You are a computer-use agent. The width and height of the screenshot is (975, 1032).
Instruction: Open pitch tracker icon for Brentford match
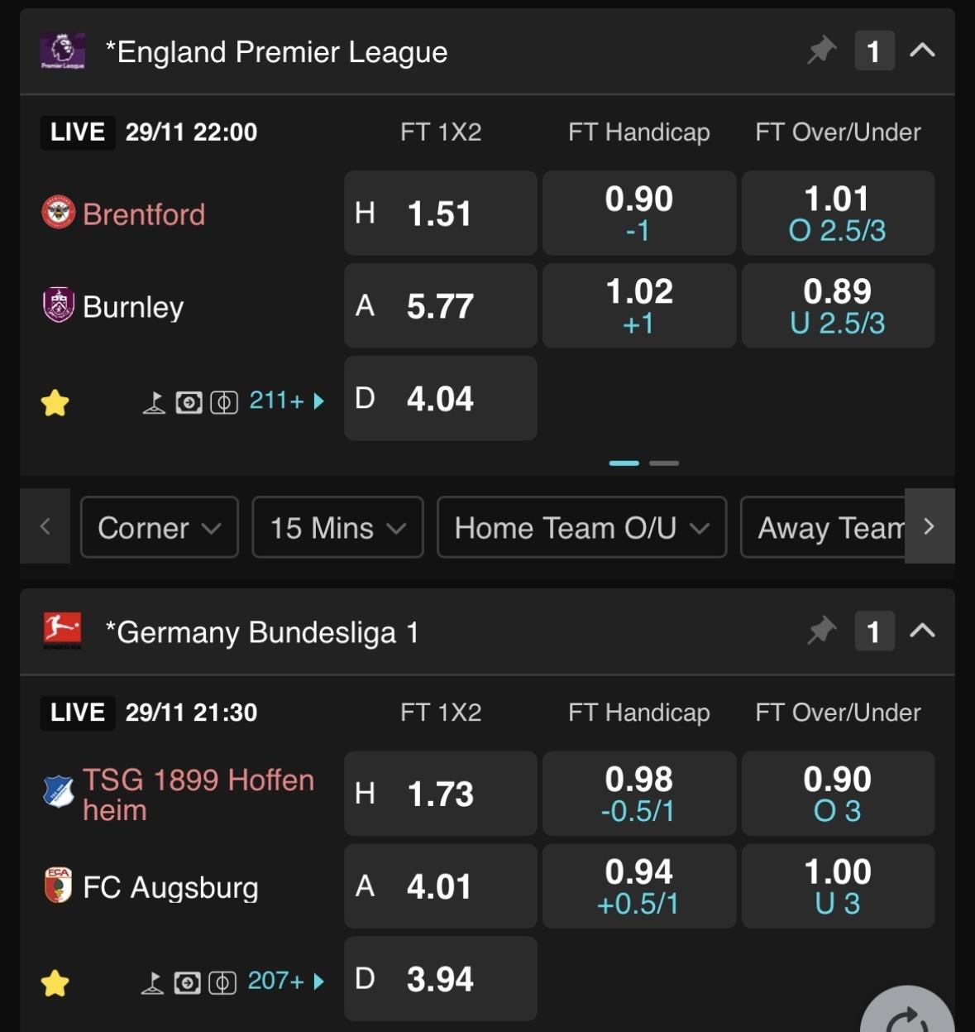pyautogui.click(x=224, y=402)
